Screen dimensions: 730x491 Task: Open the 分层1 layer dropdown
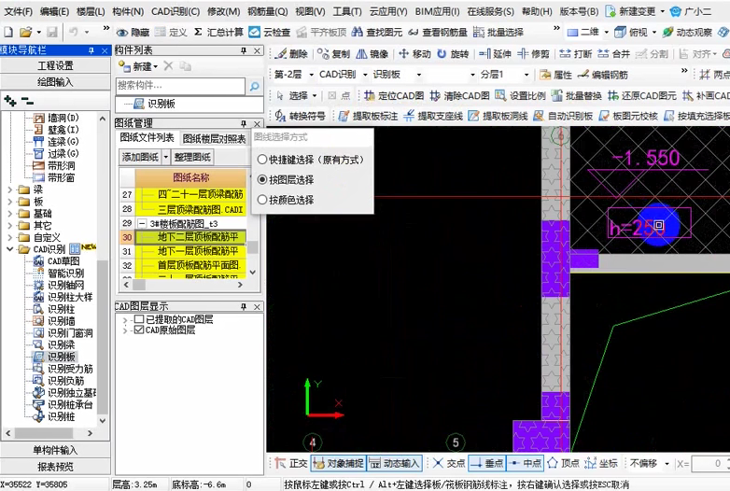tap(526, 75)
